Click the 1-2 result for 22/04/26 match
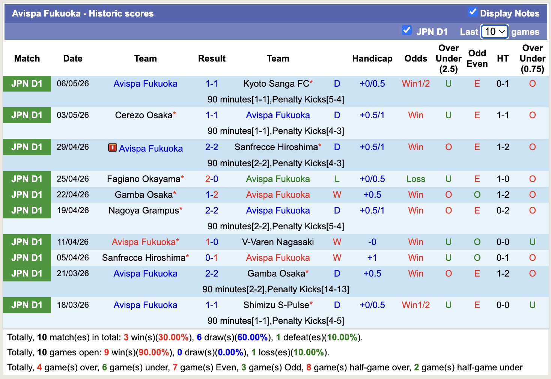This screenshot has height=379, width=551. click(x=212, y=195)
